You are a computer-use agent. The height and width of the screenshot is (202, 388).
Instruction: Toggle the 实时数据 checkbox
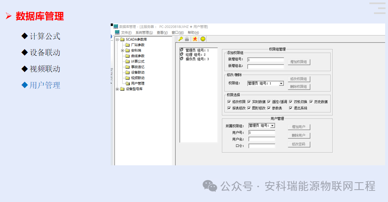(249, 102)
